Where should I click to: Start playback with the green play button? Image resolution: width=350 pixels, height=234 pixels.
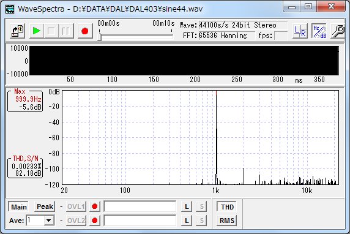(x=37, y=31)
